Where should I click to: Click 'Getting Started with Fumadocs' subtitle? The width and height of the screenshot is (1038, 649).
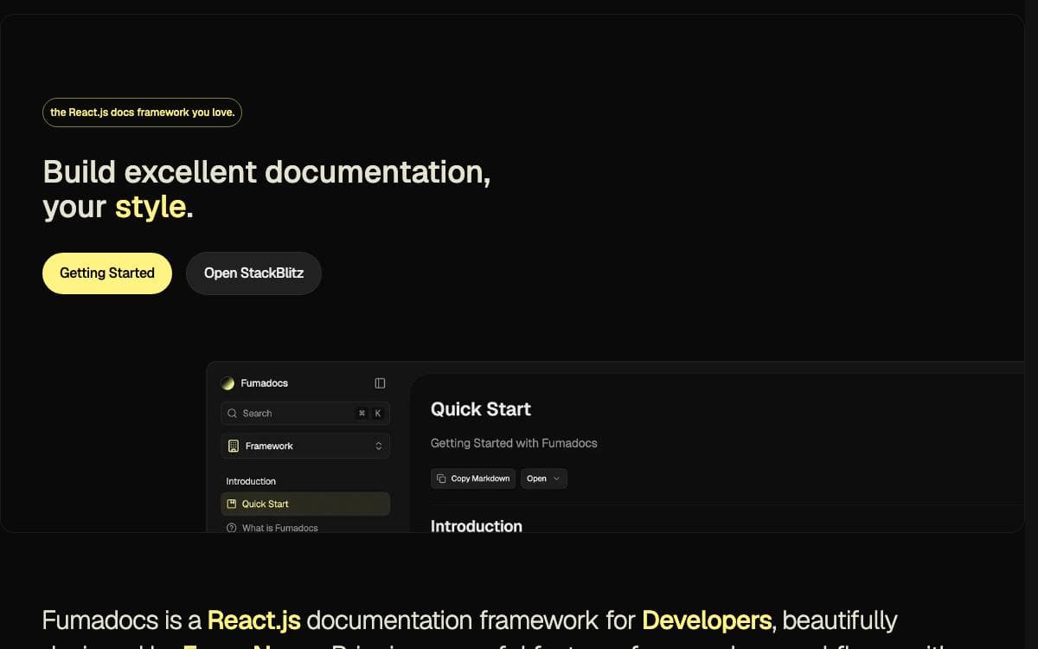(514, 443)
